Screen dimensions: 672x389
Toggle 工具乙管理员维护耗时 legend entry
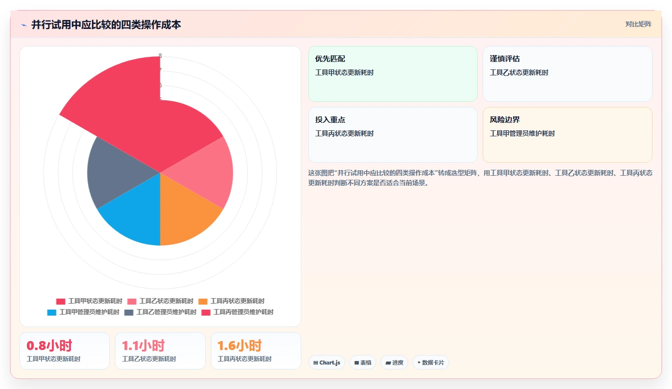(160, 312)
